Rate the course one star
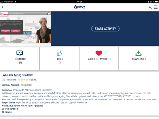 [x=19, y=80]
